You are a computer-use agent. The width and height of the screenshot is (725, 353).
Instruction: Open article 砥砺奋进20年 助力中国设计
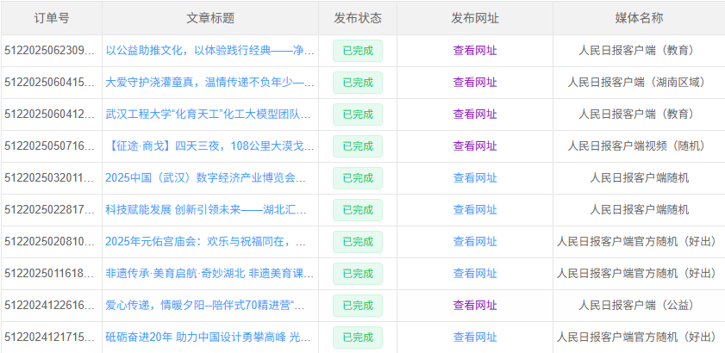tap(209, 338)
